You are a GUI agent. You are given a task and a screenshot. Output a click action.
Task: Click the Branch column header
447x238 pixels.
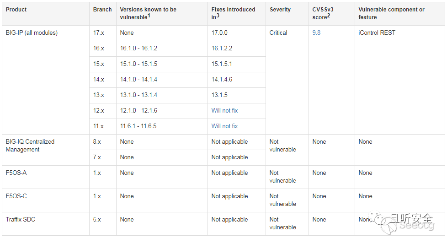tap(102, 10)
